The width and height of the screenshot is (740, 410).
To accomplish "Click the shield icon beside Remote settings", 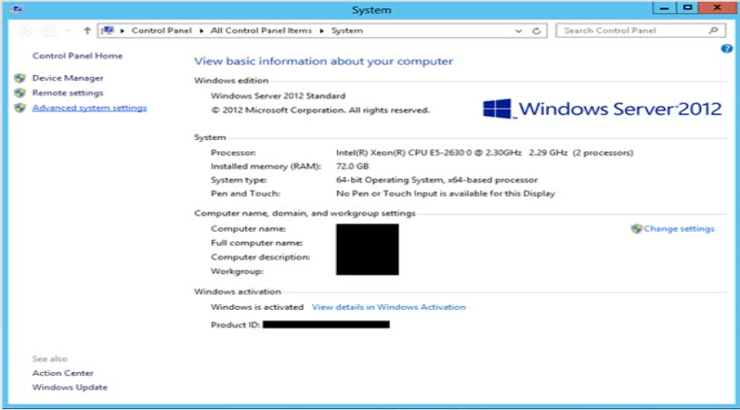I will [19, 93].
